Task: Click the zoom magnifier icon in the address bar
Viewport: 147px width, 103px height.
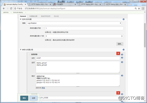Action: coord(136,8)
